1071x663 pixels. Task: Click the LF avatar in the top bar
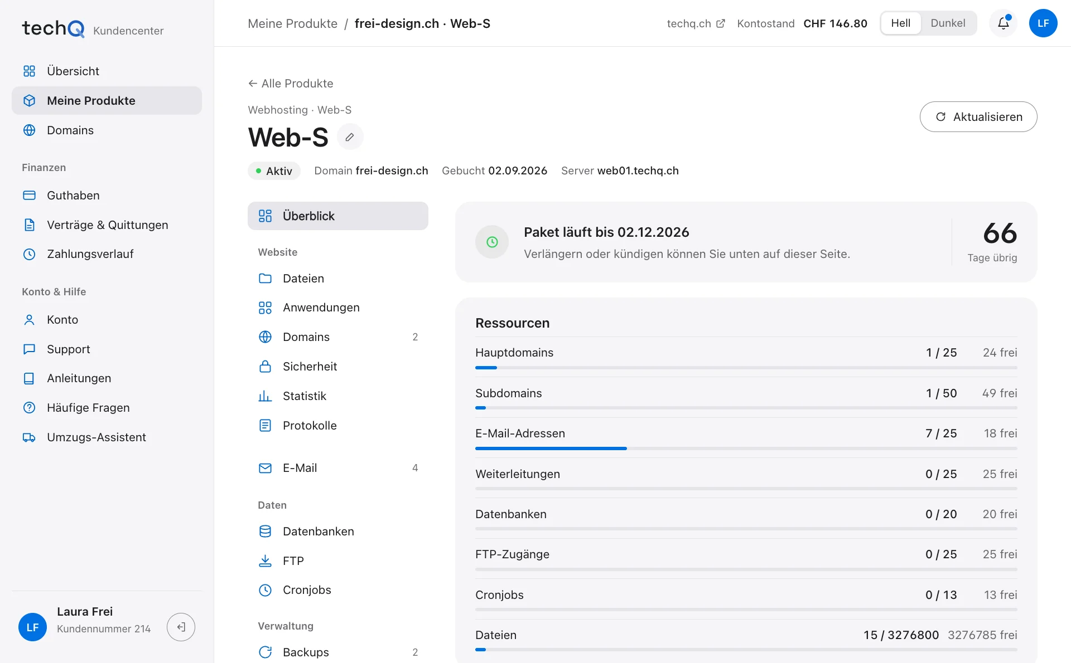point(1043,23)
